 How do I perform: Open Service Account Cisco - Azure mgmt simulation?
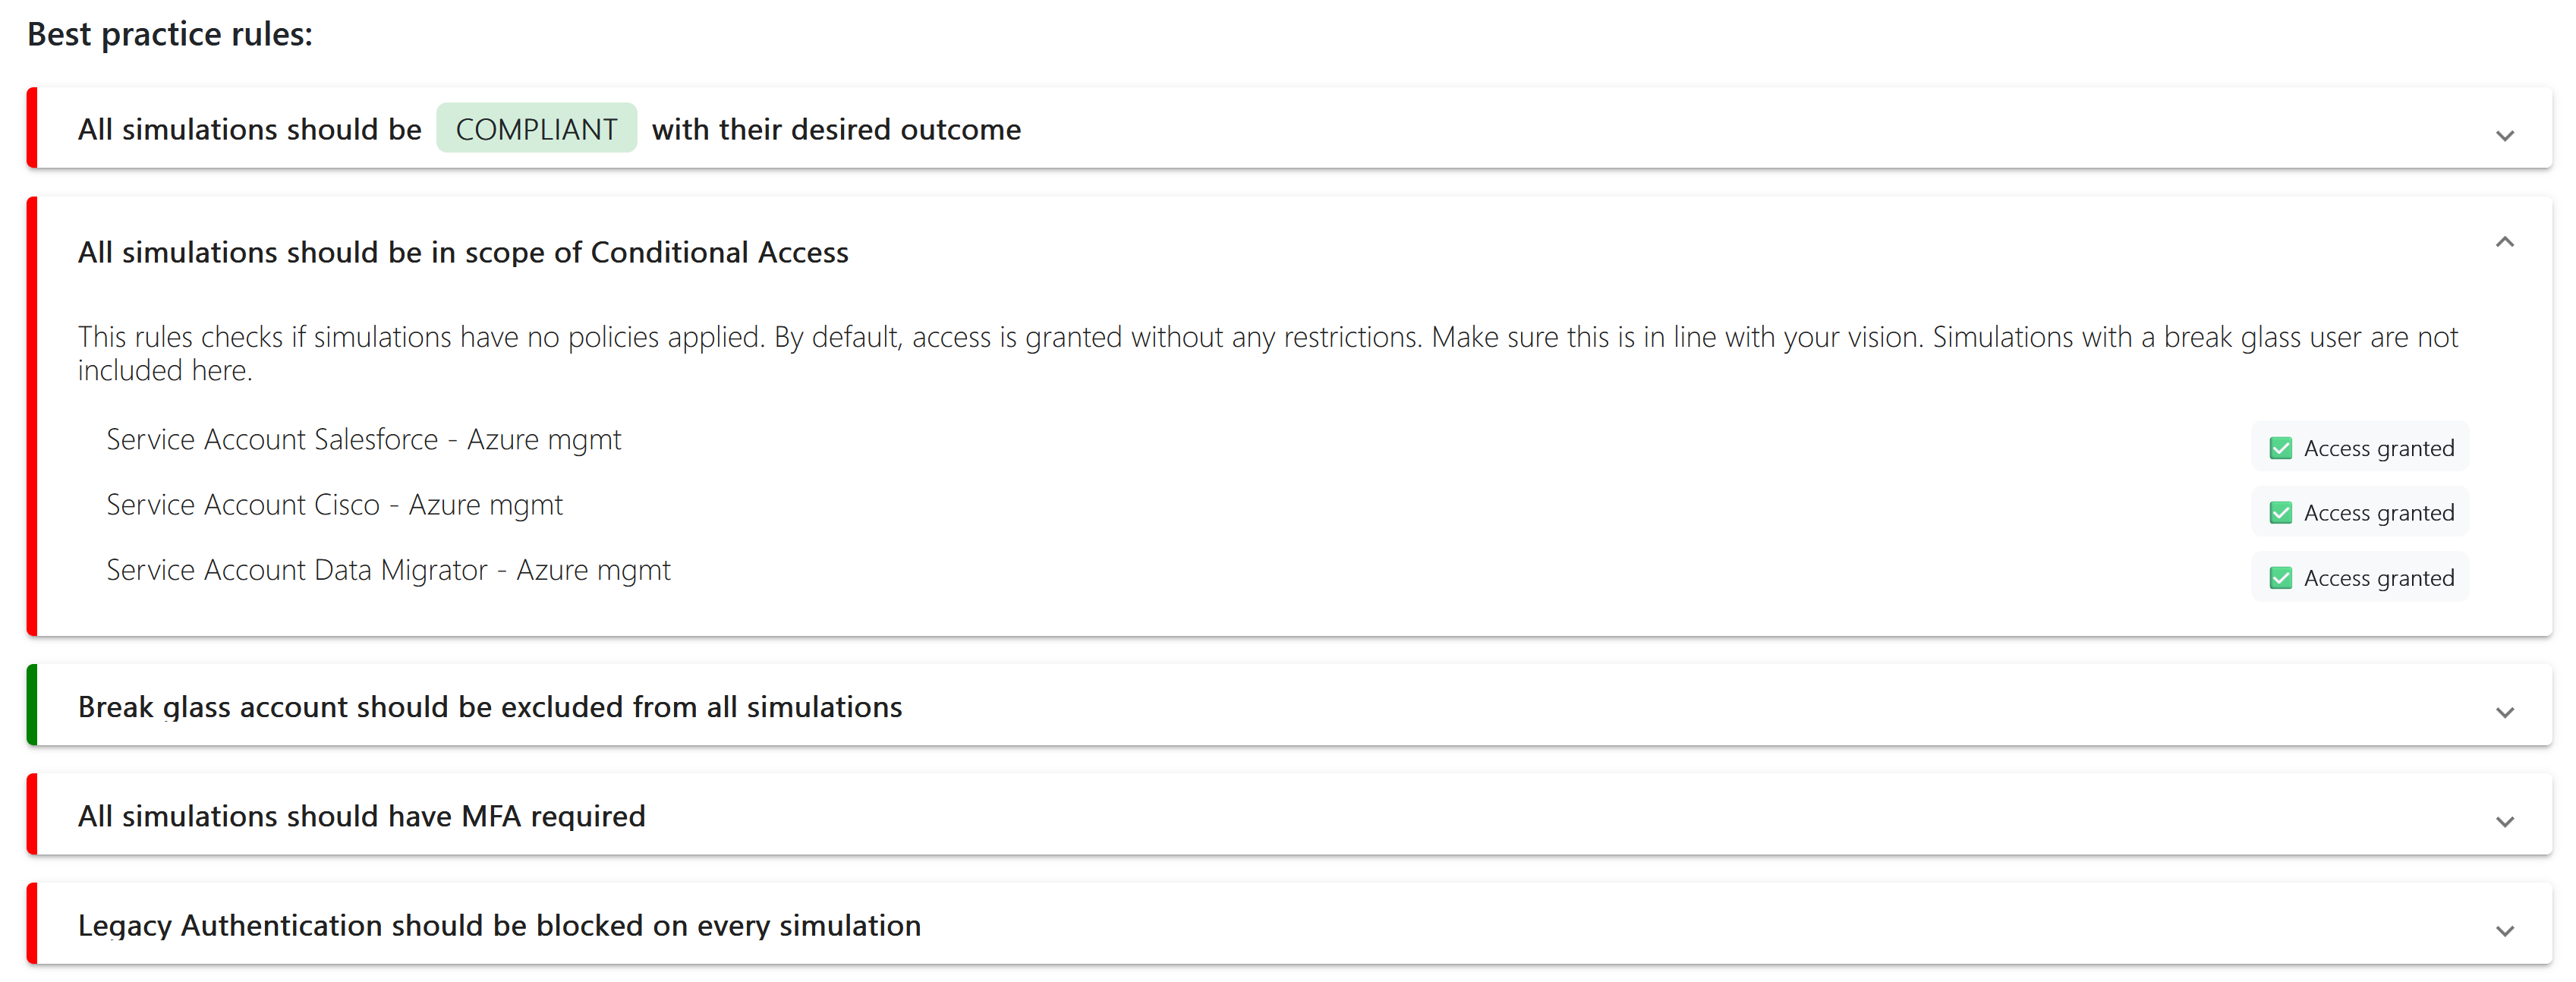pos(334,505)
